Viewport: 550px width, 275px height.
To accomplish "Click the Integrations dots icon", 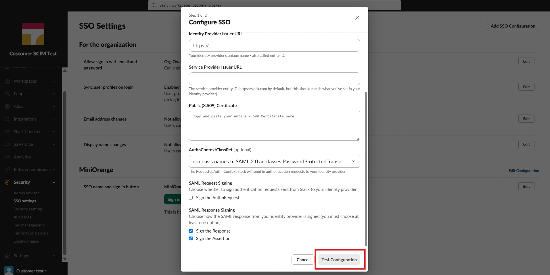I will [x=7, y=119].
